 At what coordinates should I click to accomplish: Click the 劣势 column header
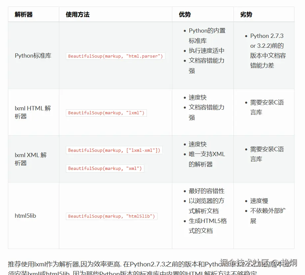point(246,14)
